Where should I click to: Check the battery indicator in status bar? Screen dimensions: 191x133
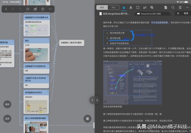coord(186,2)
